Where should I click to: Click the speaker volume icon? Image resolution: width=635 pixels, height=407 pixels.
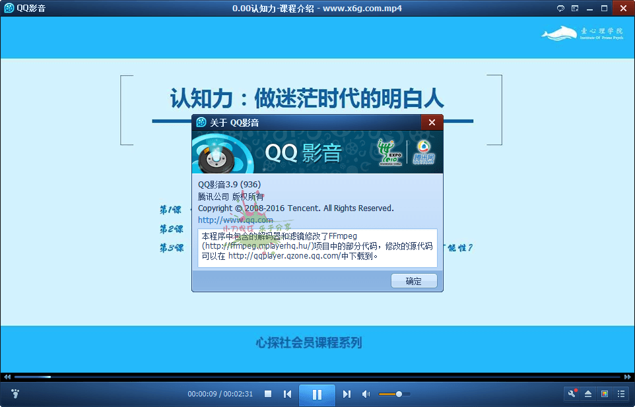pyautogui.click(x=366, y=394)
